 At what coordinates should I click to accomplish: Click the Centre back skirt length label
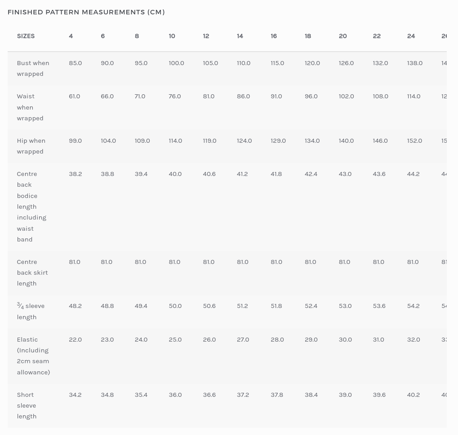(x=32, y=272)
